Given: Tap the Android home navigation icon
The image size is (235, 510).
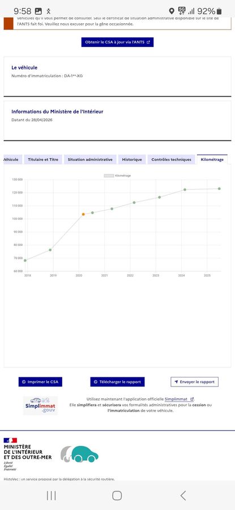Looking at the screenshot, I should coord(117,496).
